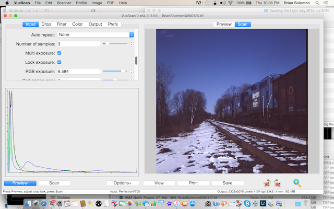Adjust the Number of samples slider
The width and height of the screenshot is (334, 209).
click(x=115, y=44)
